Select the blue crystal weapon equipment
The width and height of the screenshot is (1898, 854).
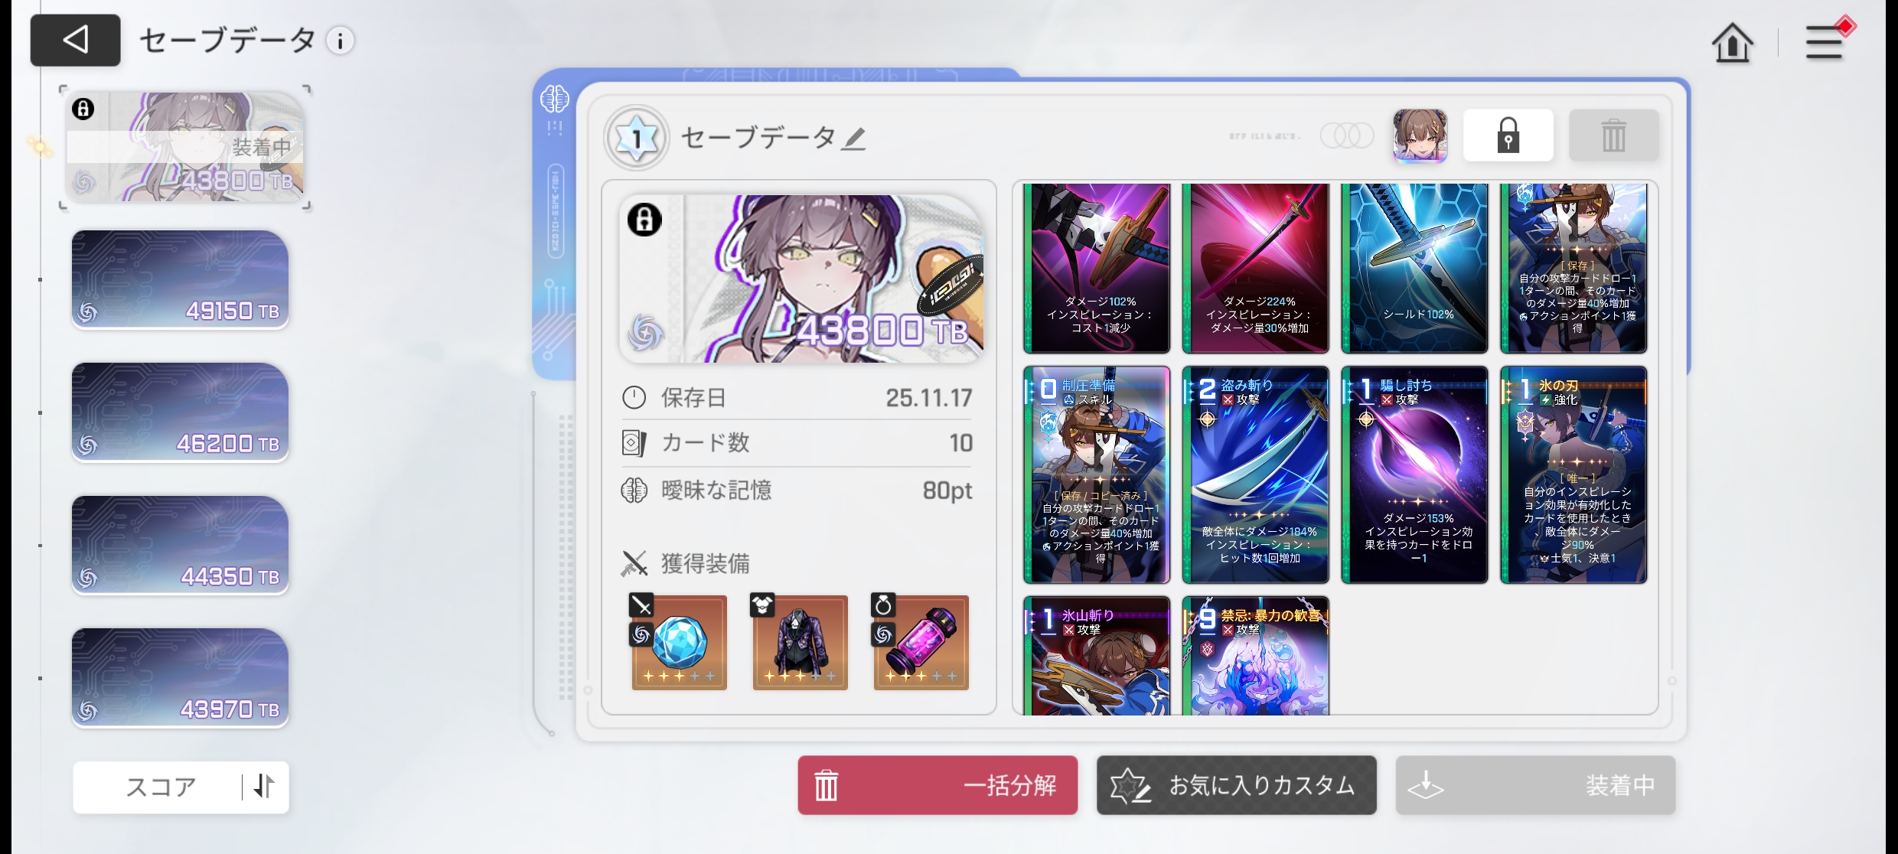tap(679, 641)
